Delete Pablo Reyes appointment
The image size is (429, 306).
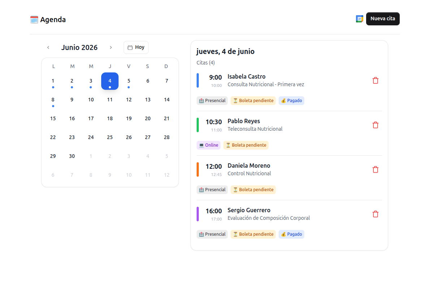tap(376, 125)
